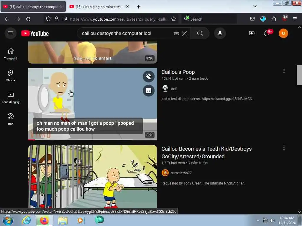Open samster5677 channel avatar
302x226 pixels.
pos(165,173)
